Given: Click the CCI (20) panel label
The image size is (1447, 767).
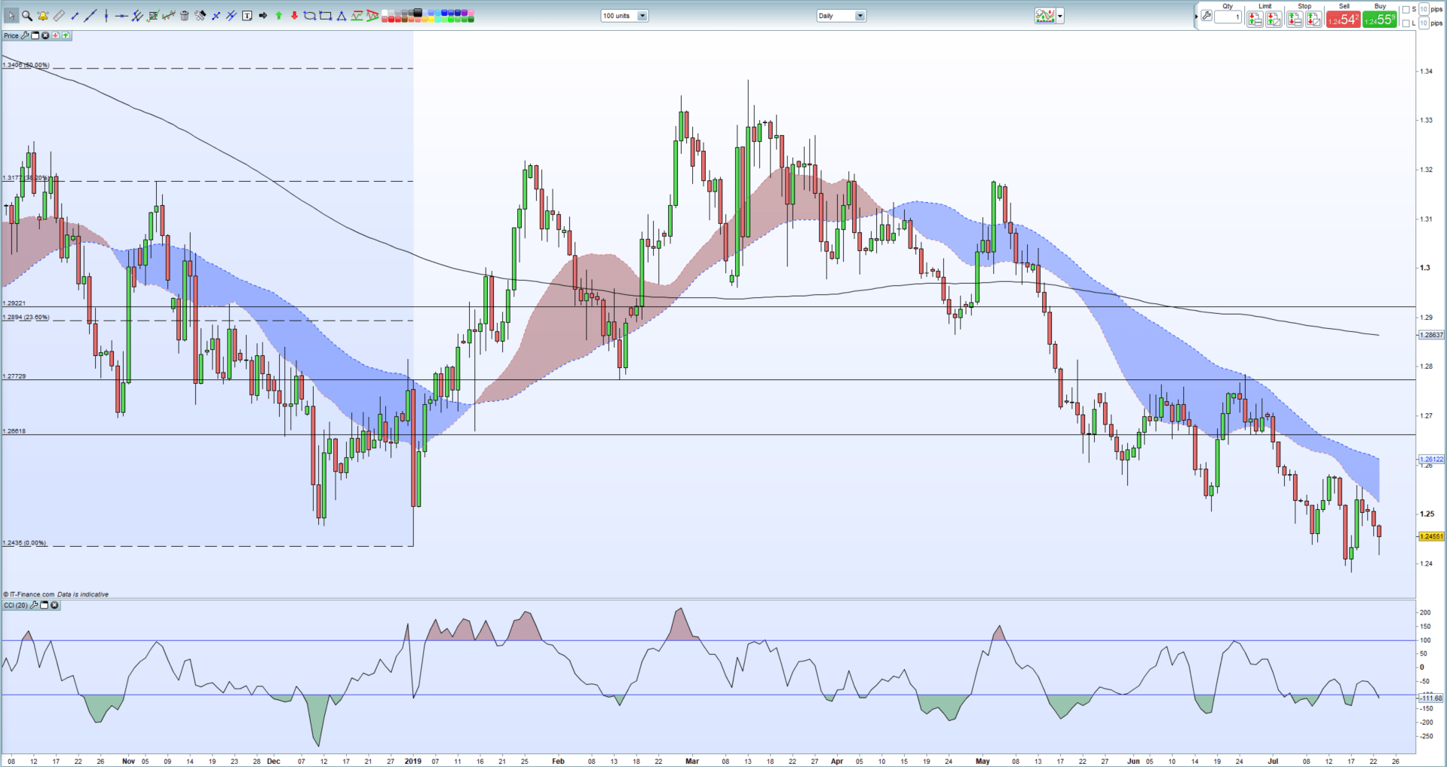Looking at the screenshot, I should click(x=16, y=605).
